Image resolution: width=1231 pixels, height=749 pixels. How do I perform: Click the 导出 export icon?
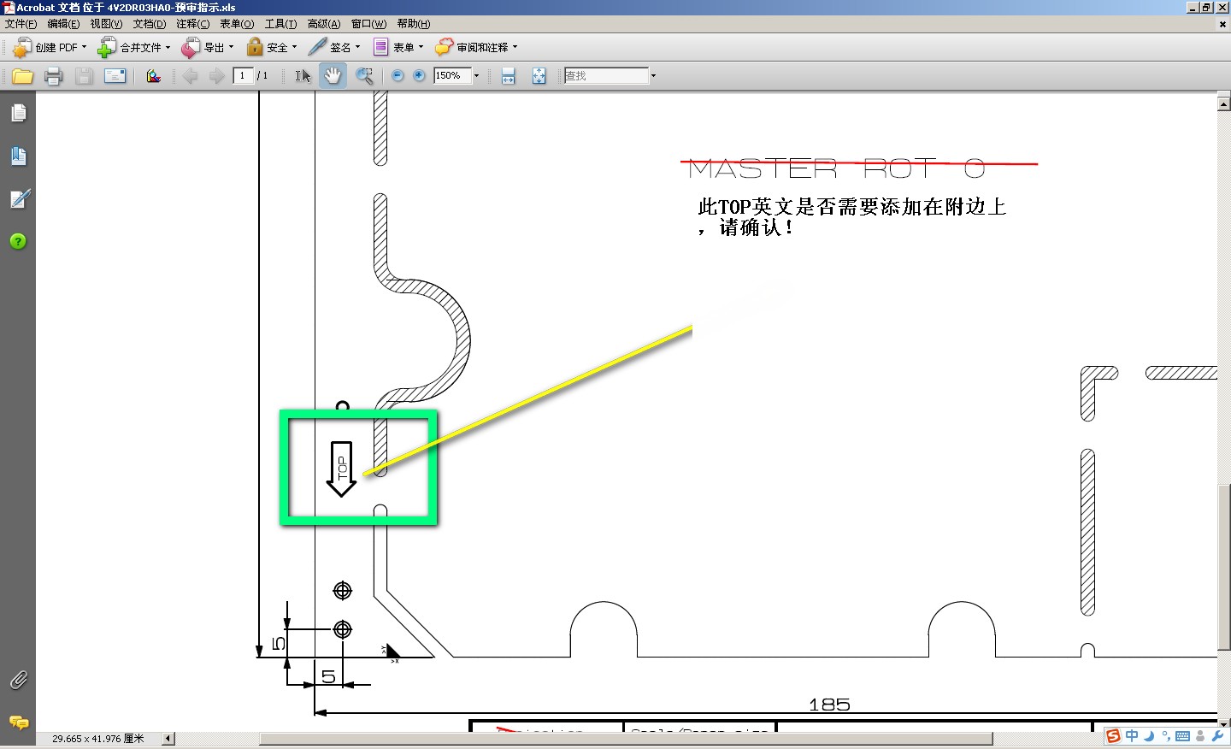[191, 48]
